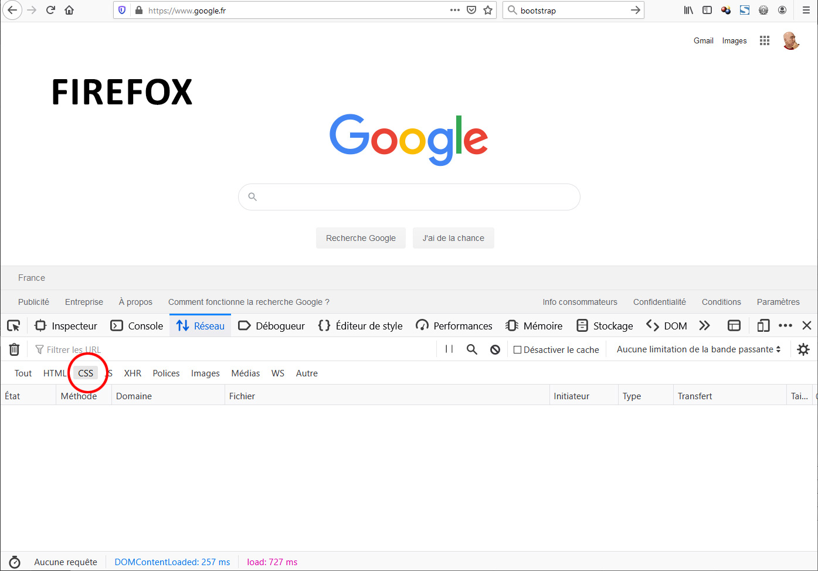Sort by Fichier column header
Viewport: 818px width, 571px height.
click(x=387, y=396)
